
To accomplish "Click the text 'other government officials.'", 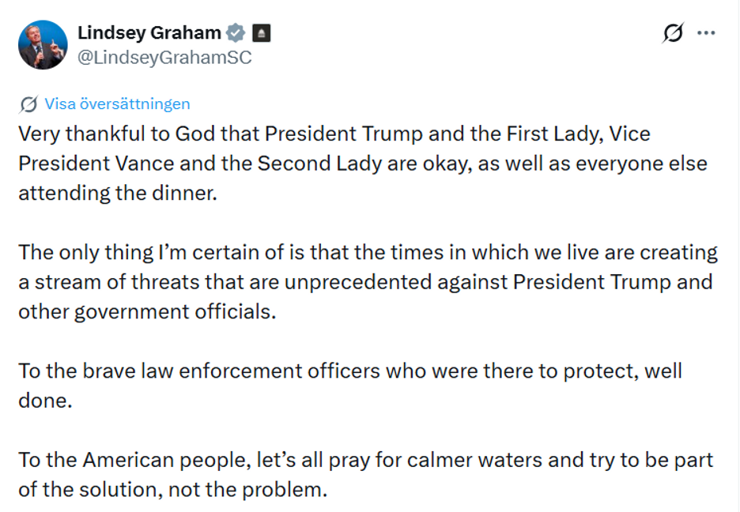I will [148, 311].
